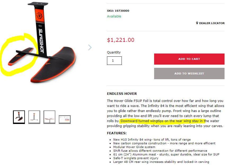
Task: Click the Features heading
Action: [117, 133]
